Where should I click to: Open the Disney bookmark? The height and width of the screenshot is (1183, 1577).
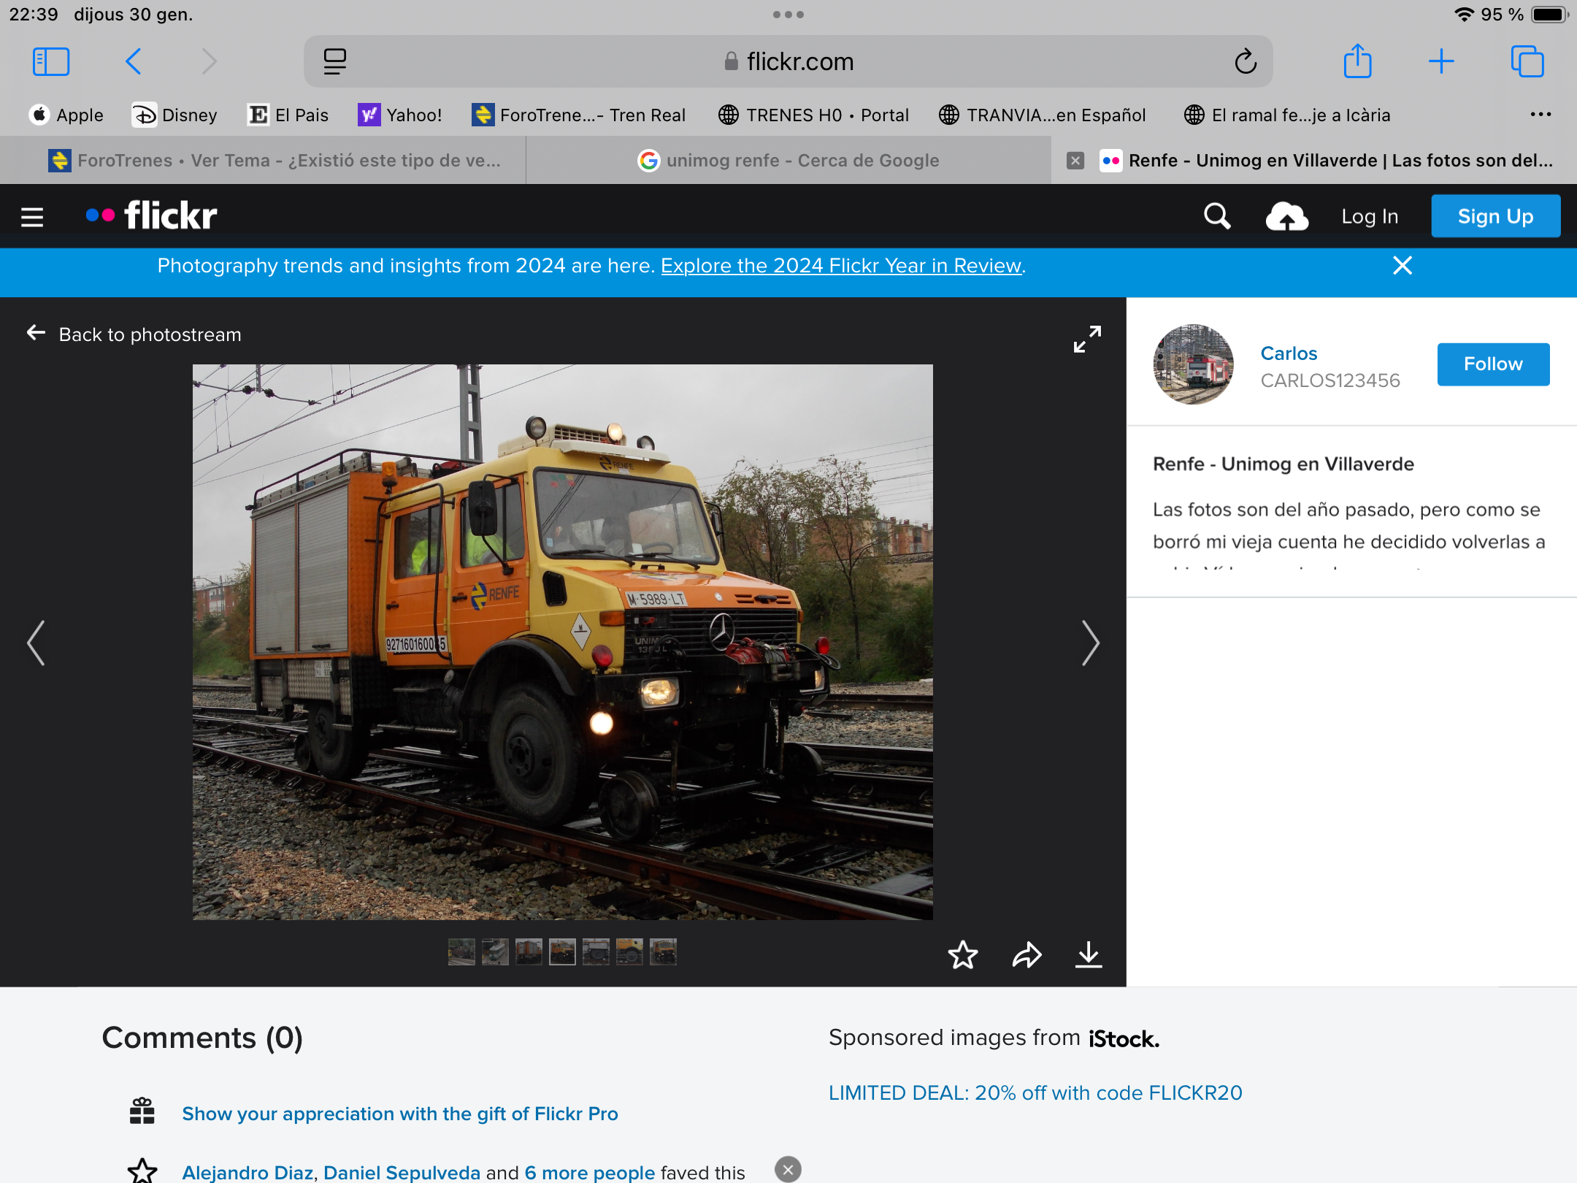point(174,115)
